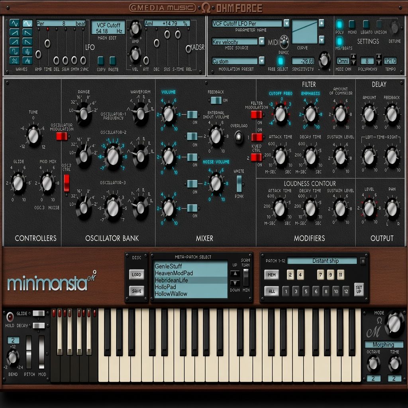The width and height of the screenshot is (408, 408).
Task: Choose the square LFO waveform
Action: tap(14, 51)
